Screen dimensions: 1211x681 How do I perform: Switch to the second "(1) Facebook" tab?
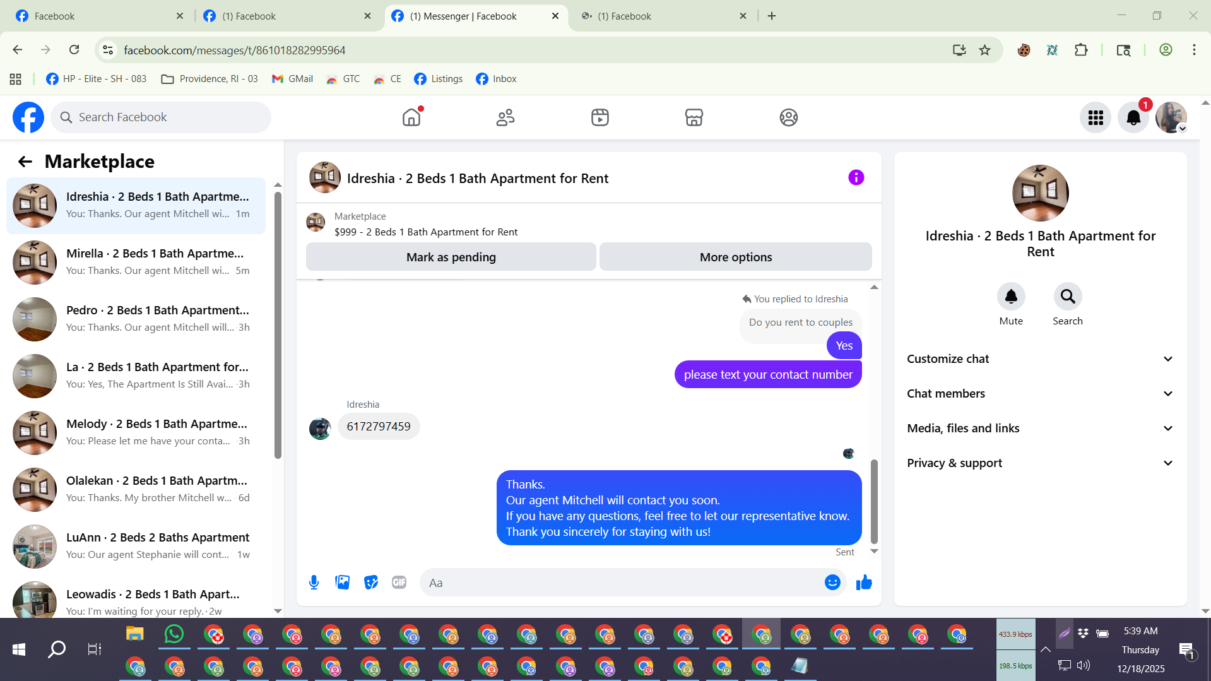coord(287,16)
